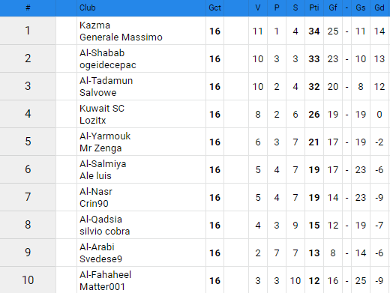This screenshot has width=390, height=293.
Task: Click manager Salvowe's name
Action: pyautogui.click(x=98, y=93)
